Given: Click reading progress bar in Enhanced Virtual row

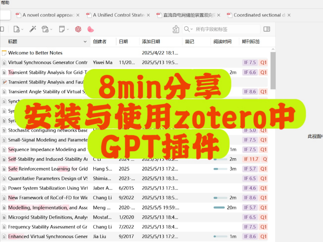Looking at the screenshot, I should pos(220,237).
